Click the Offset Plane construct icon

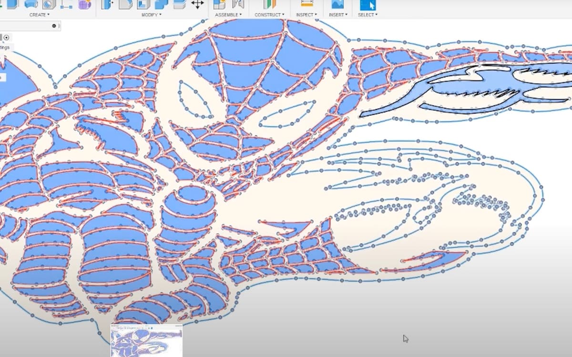click(x=270, y=4)
